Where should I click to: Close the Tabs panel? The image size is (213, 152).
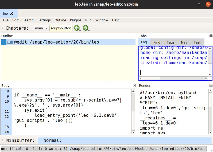(x=211, y=36)
